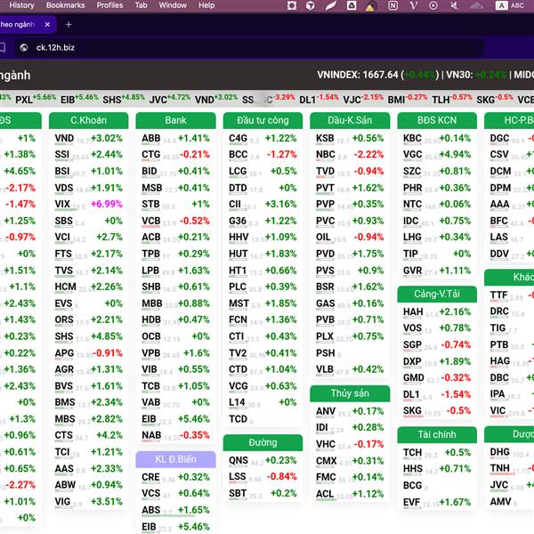Select MBB in the Bank column
534x534 pixels.
175,303
